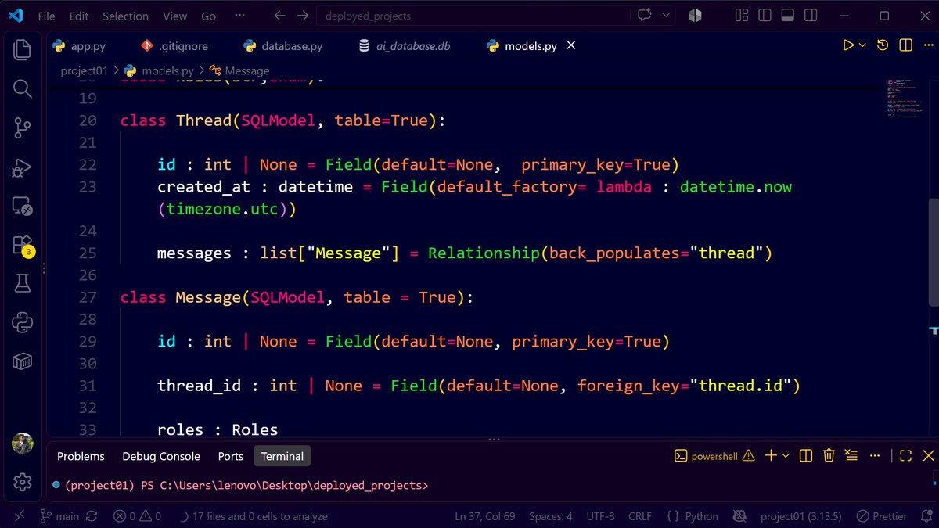Change CRLF end of line sequence

coord(640,516)
